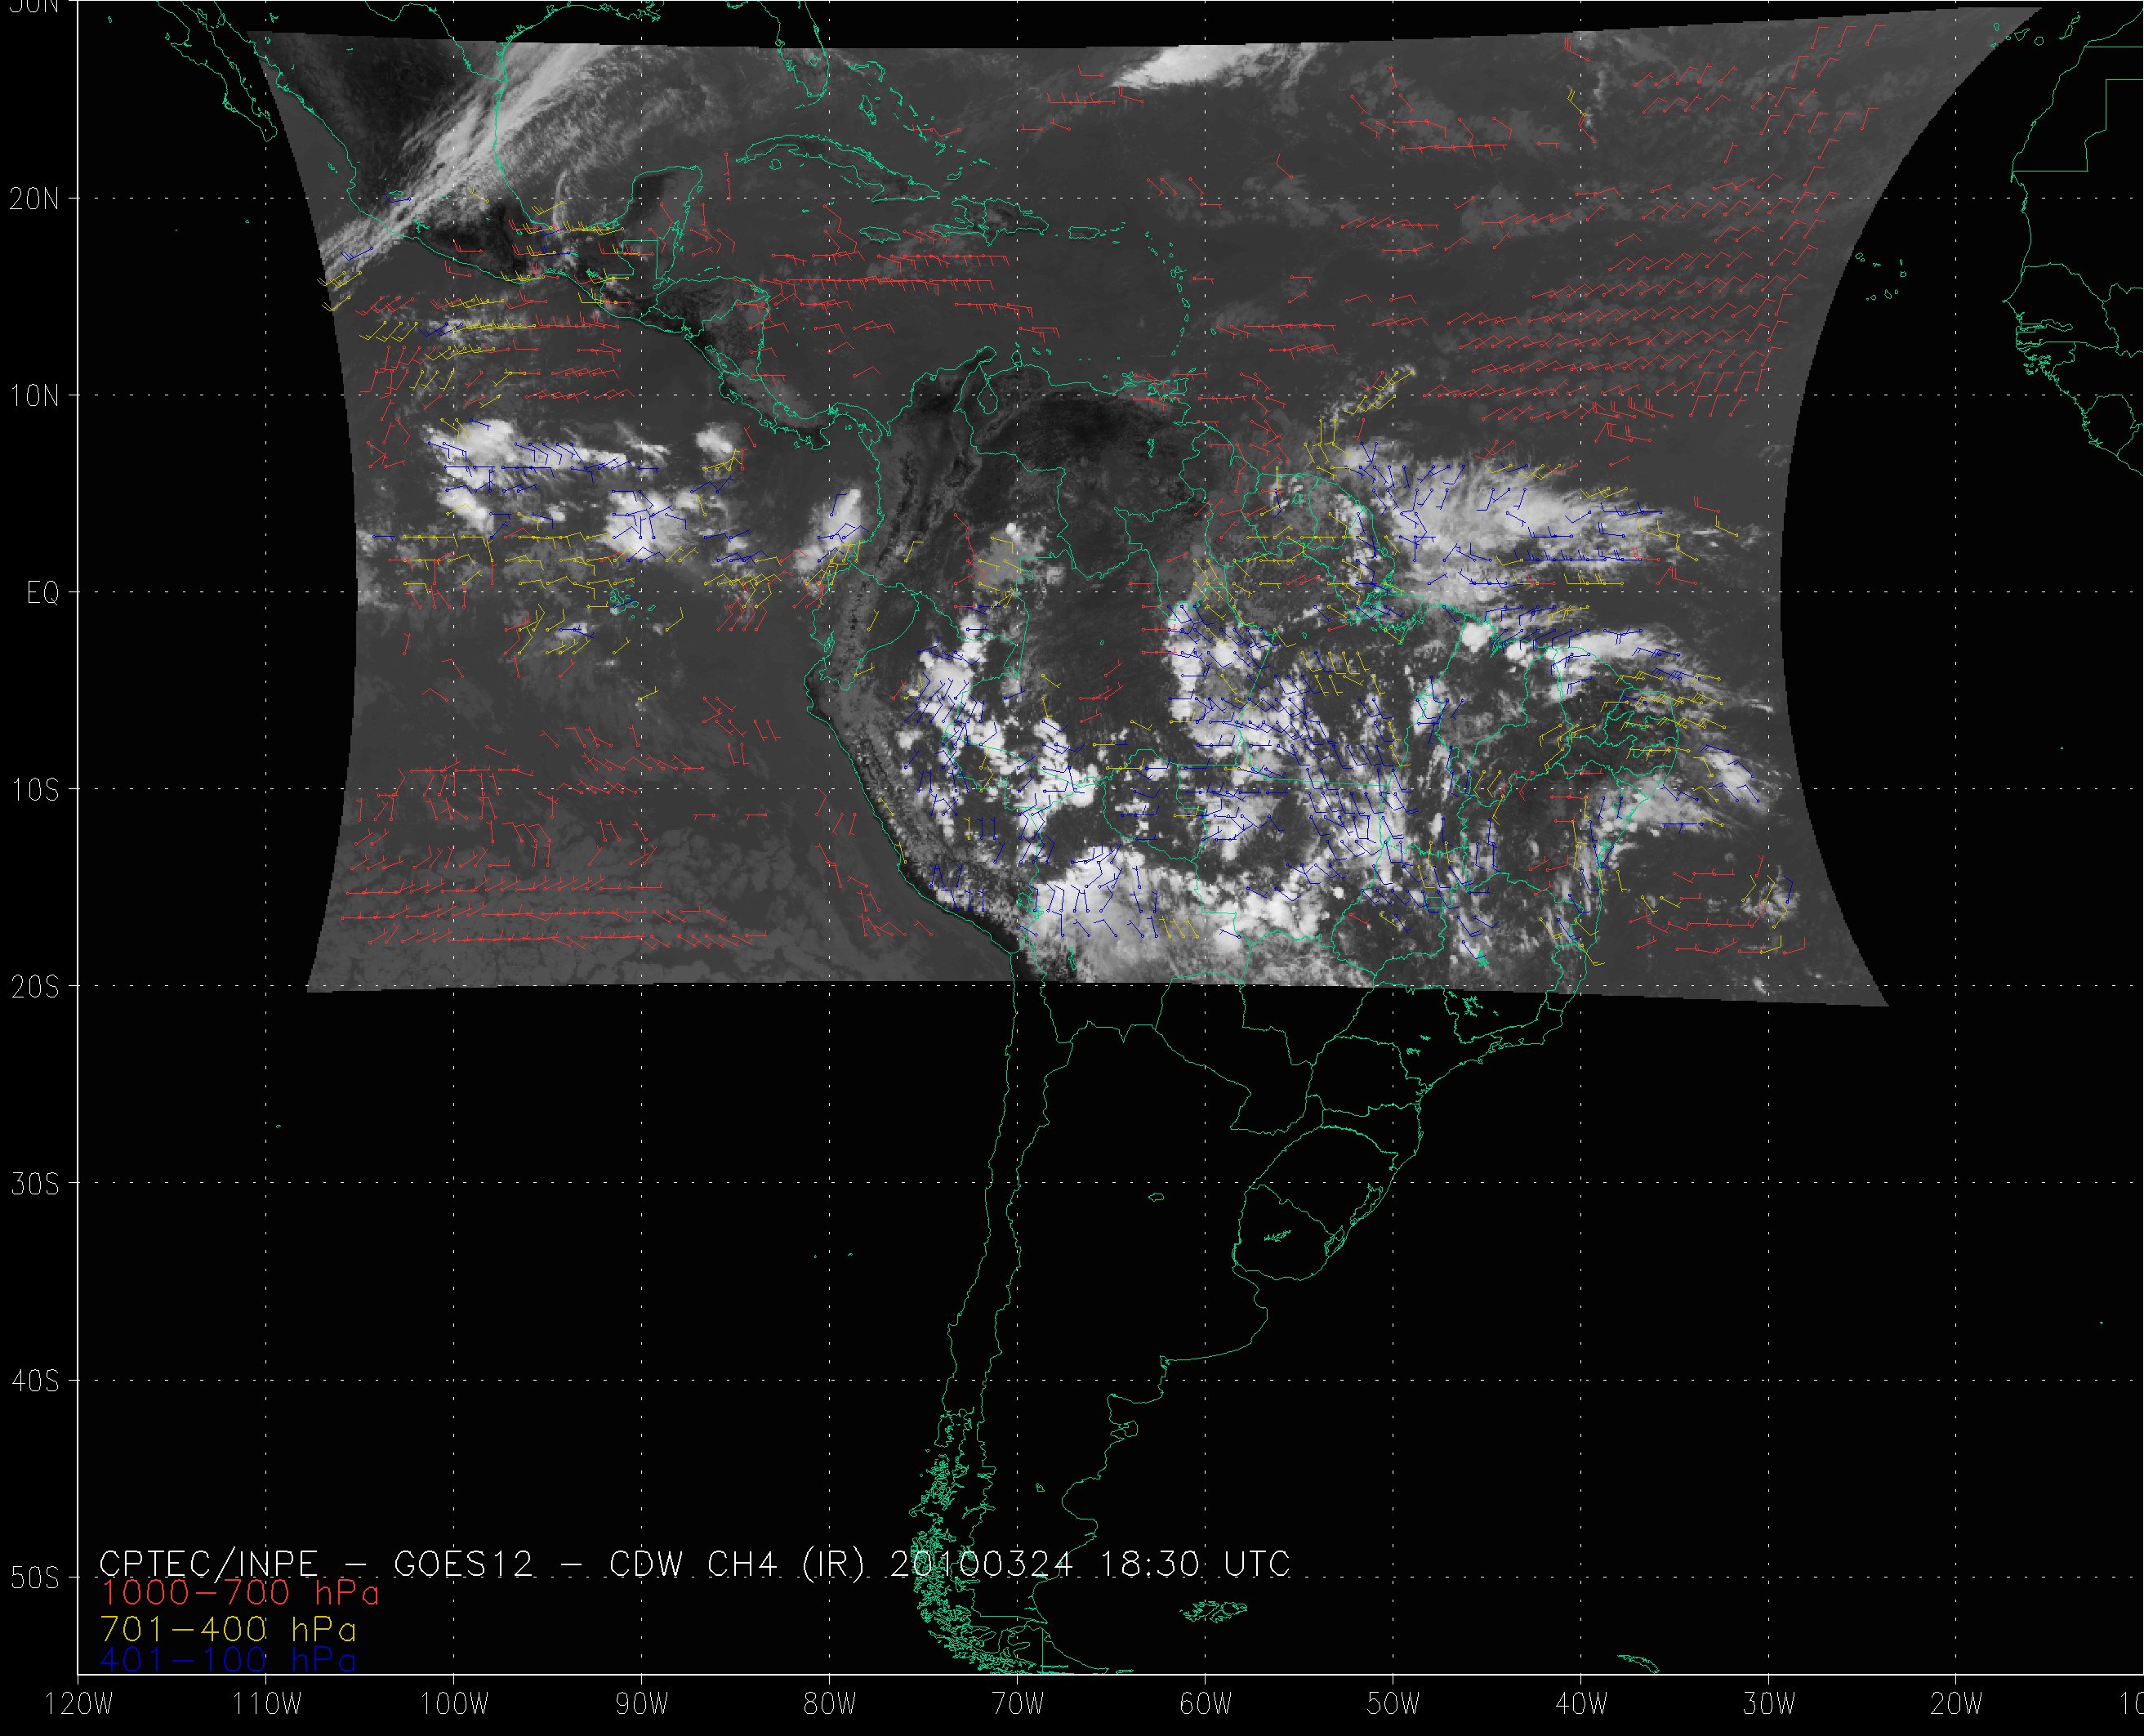The image size is (2144, 1736).
Task: Click the 70W longitude axis label
Action: point(1018,1704)
